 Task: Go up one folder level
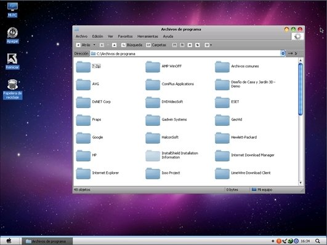point(115,45)
